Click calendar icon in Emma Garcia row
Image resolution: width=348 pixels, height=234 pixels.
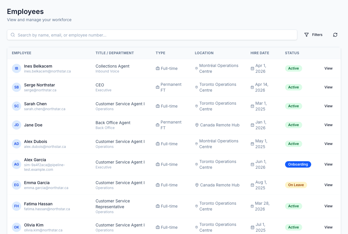click(252, 185)
